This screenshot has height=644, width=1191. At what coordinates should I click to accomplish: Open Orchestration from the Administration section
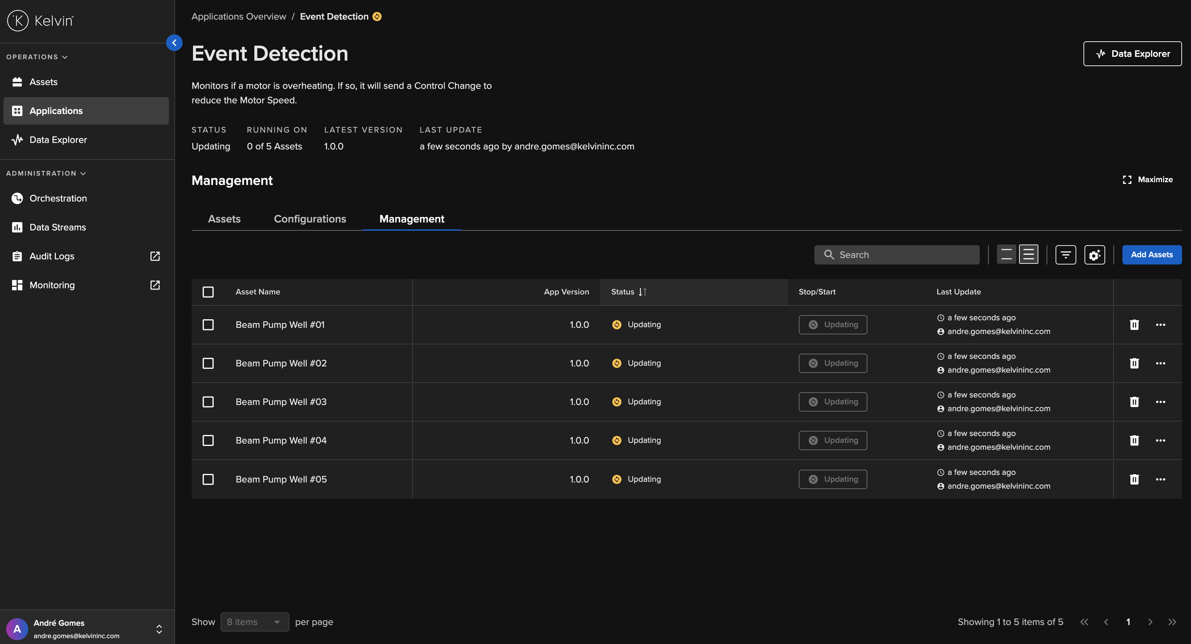pos(58,198)
